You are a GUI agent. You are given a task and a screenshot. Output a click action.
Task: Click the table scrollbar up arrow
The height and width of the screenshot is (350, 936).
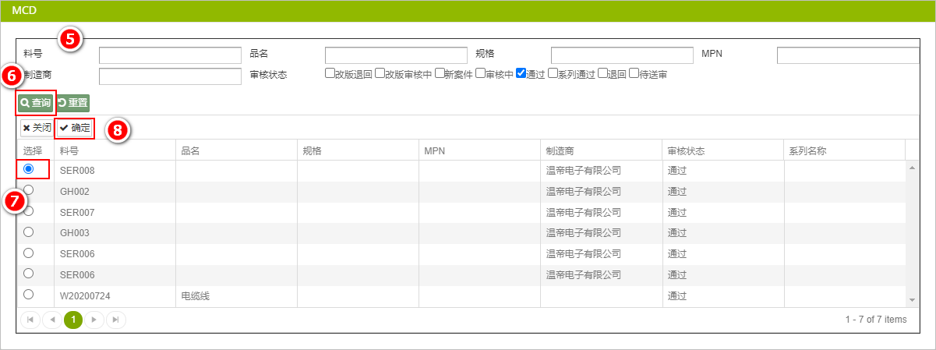pos(911,168)
